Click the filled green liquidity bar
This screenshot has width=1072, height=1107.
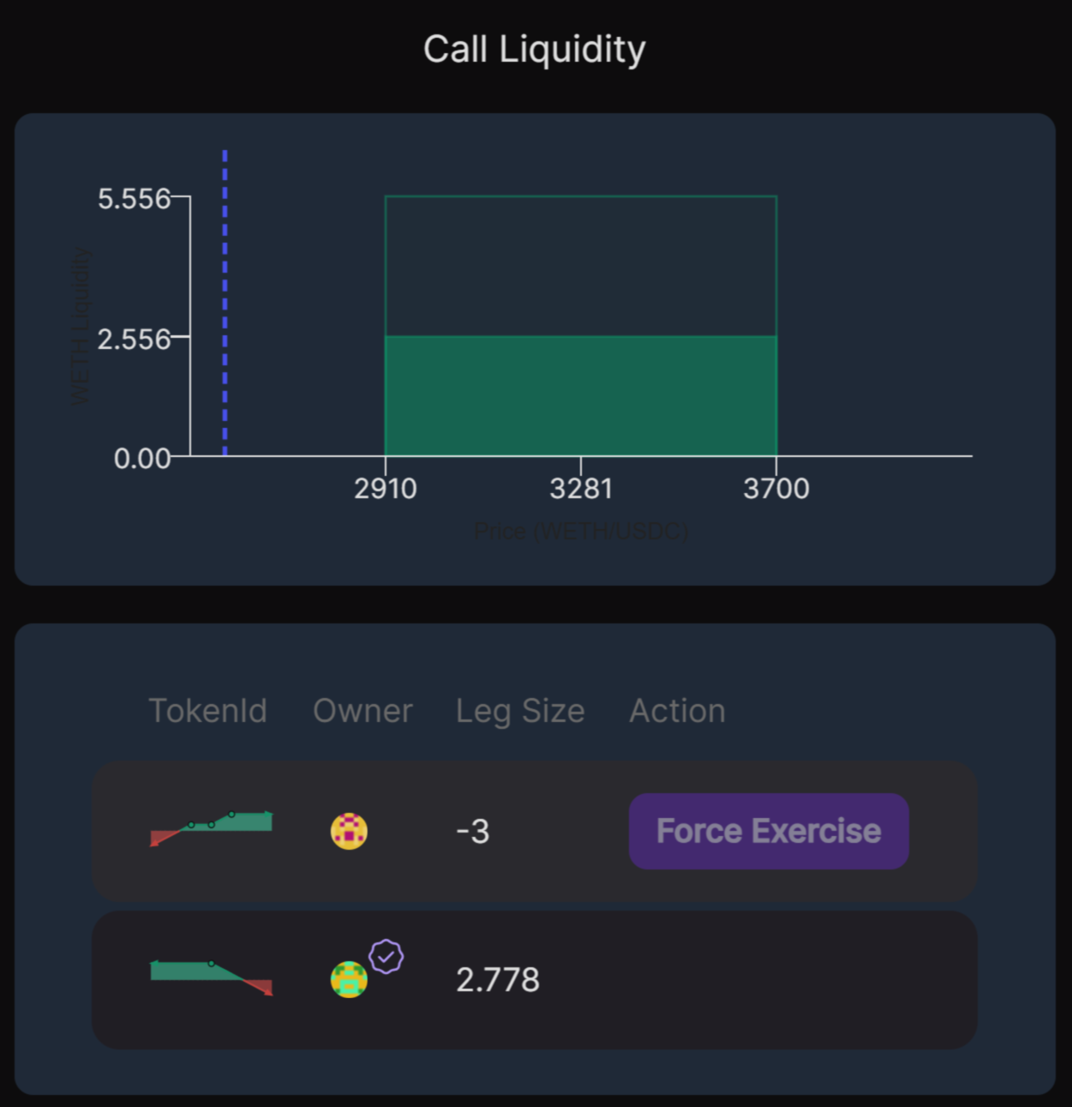coord(581,395)
